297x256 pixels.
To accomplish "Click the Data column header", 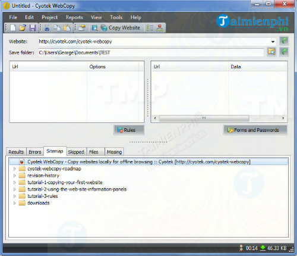I will [257, 67].
